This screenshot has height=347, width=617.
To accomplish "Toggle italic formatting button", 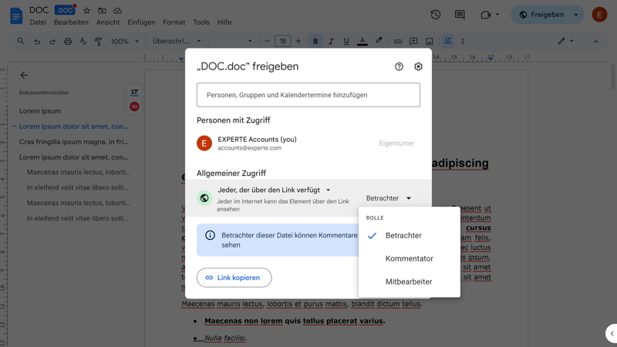I will 331,42.
